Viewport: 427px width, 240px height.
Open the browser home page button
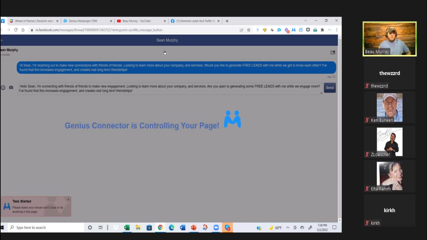(23, 30)
